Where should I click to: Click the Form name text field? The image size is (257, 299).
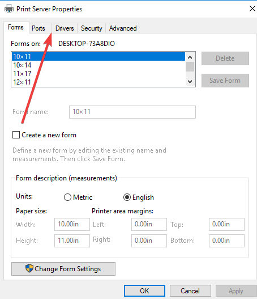click(x=132, y=112)
